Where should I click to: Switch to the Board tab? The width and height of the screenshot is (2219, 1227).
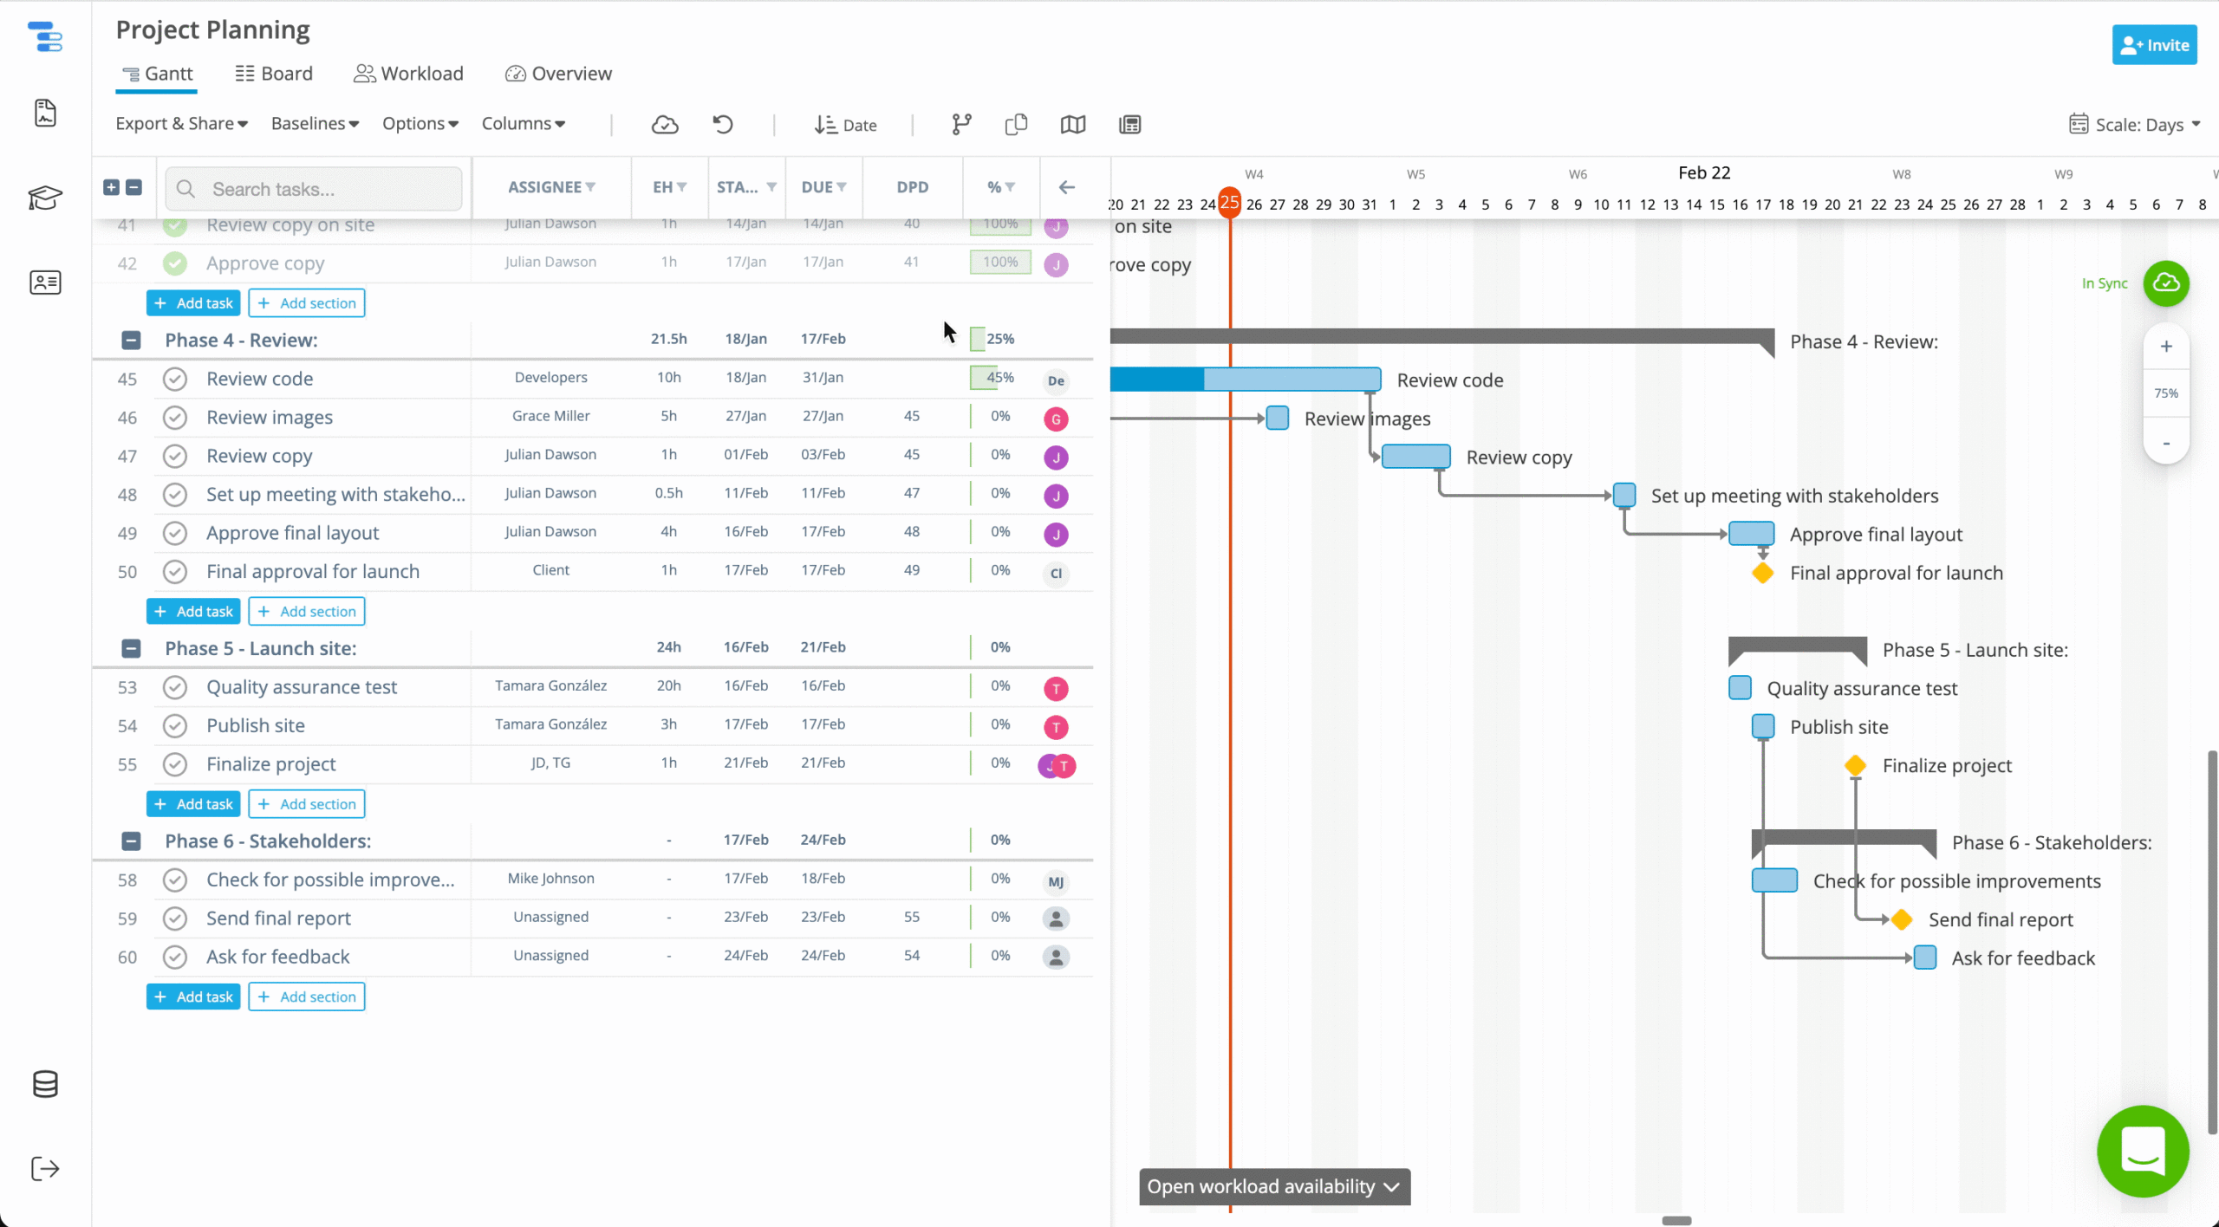(x=273, y=73)
